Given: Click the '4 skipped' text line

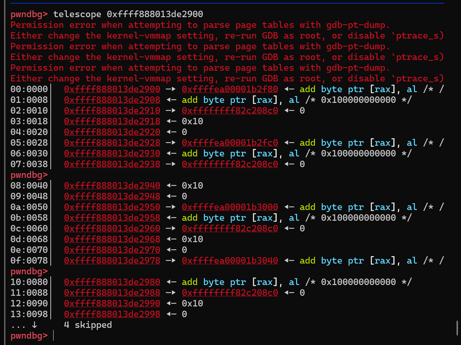Looking at the screenshot, I should tap(88, 325).
